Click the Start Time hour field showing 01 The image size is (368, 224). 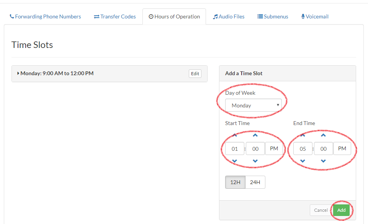coord(234,148)
